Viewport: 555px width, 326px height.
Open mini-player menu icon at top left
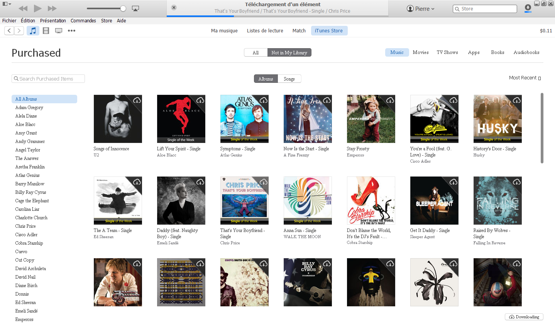7,4
